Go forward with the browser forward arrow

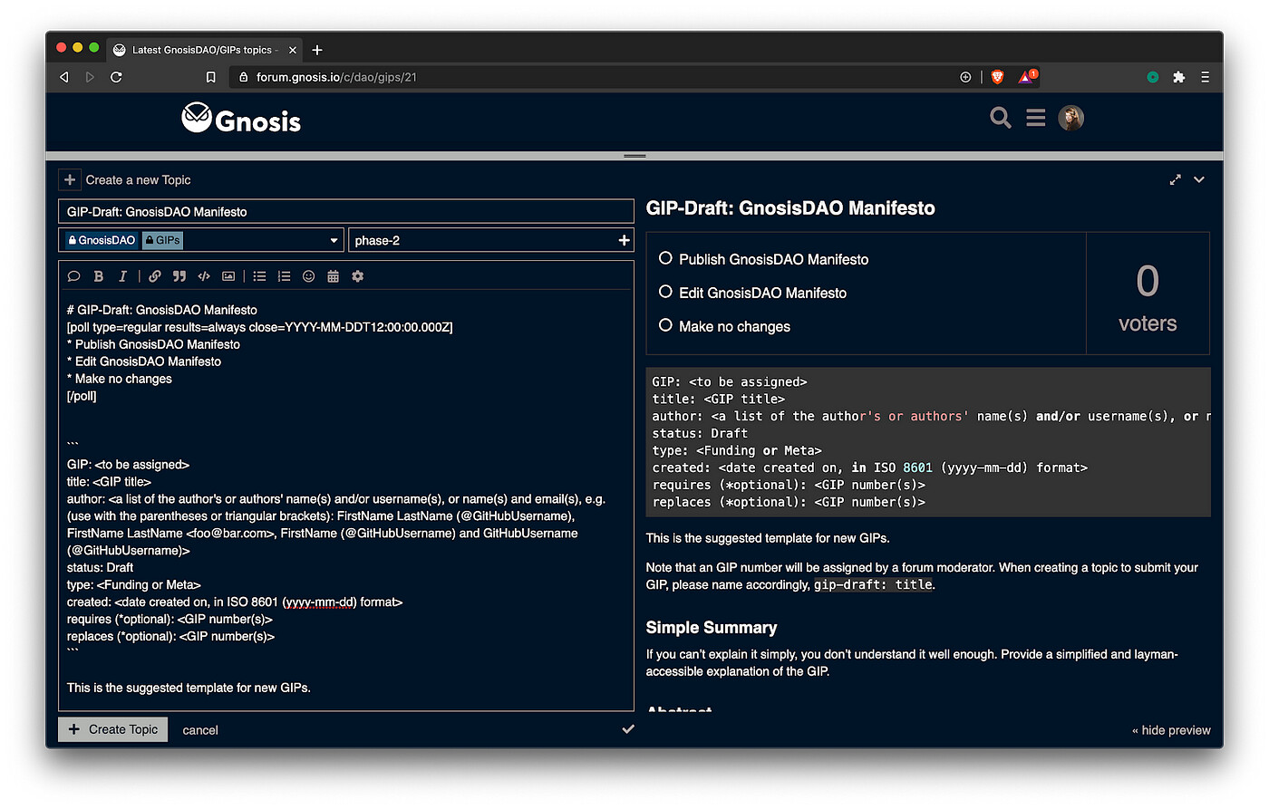(x=90, y=77)
